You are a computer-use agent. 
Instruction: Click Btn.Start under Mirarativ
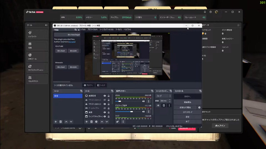point(61,67)
